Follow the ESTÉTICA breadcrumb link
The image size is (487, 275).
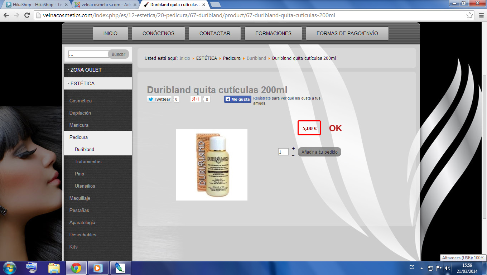point(207,58)
